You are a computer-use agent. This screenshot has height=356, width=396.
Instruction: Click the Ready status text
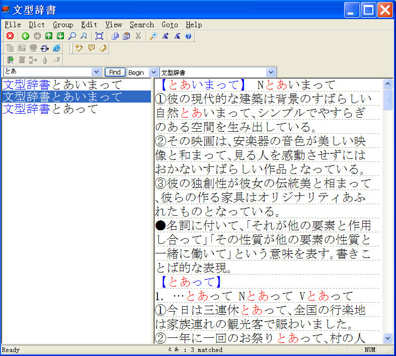pyautogui.click(x=11, y=350)
